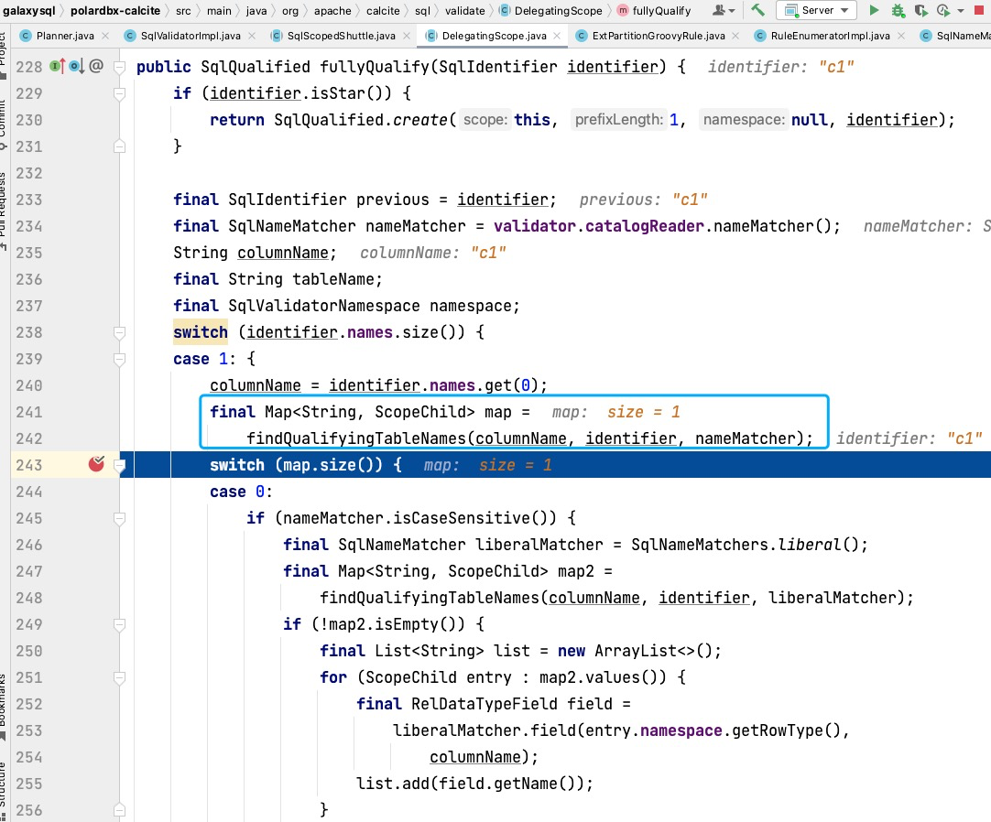991x822 pixels.
Task: Click 'SqlNameMatchers' on line 246
Action: (x=700, y=545)
